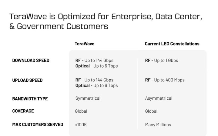The image size is (218, 136).
Task: Click the MAX CUSTOMERS SERVED row label
Action: pos(38,124)
